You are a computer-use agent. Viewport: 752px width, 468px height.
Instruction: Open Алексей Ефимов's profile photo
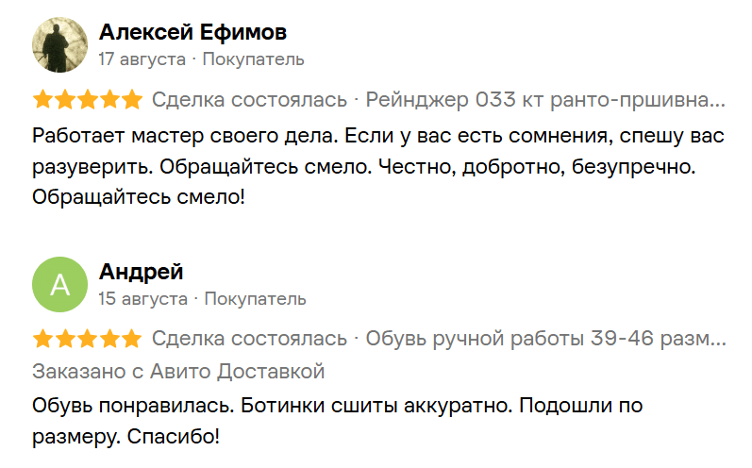(x=60, y=45)
